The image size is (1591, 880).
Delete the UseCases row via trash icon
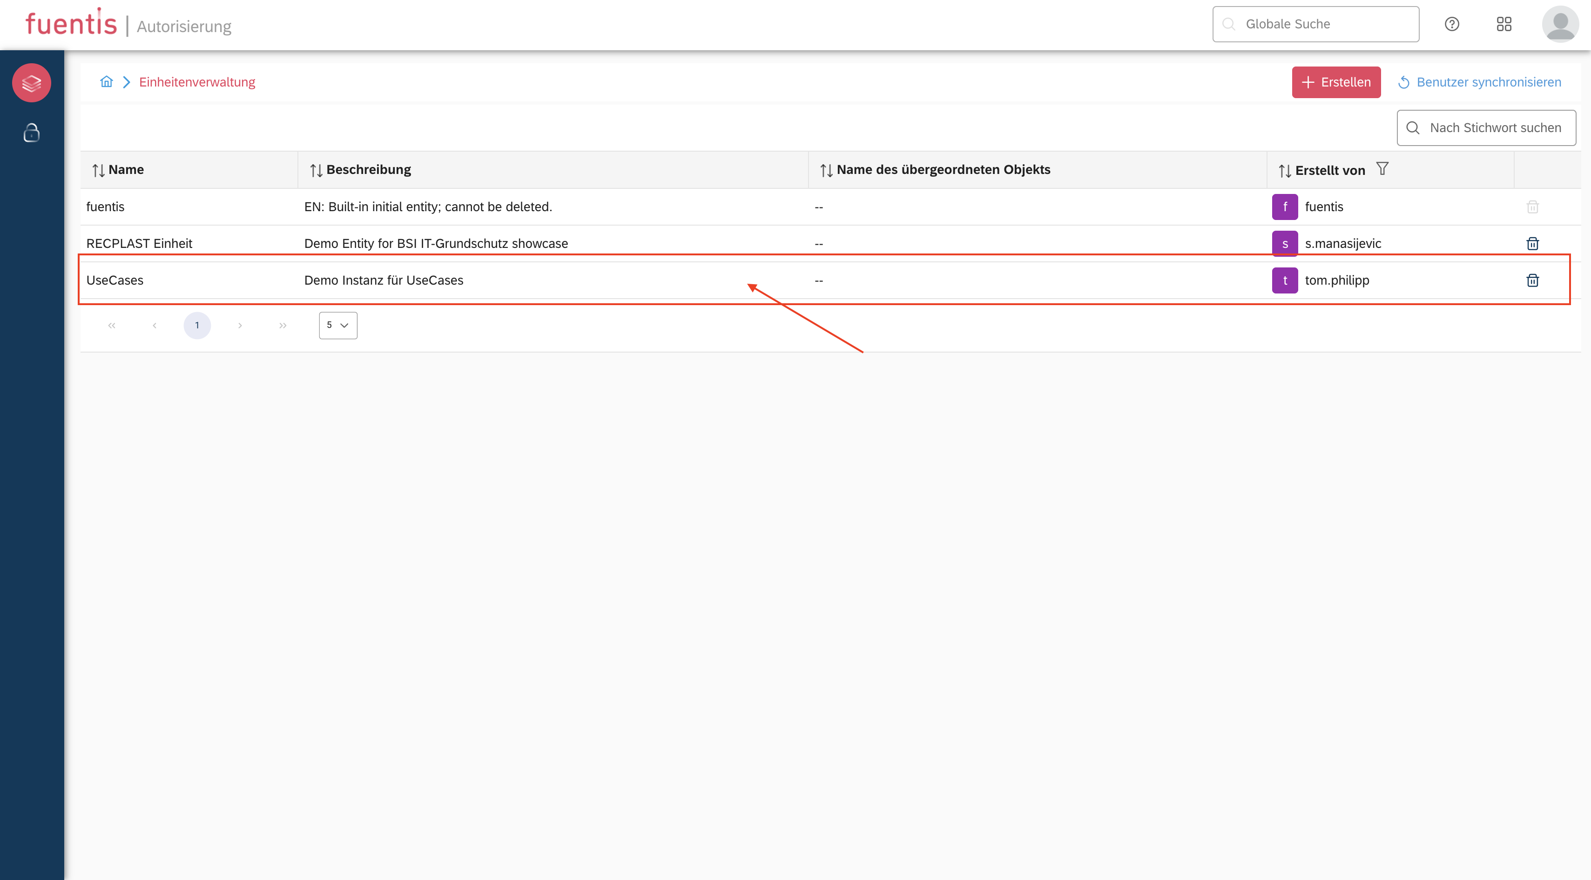pyautogui.click(x=1532, y=280)
